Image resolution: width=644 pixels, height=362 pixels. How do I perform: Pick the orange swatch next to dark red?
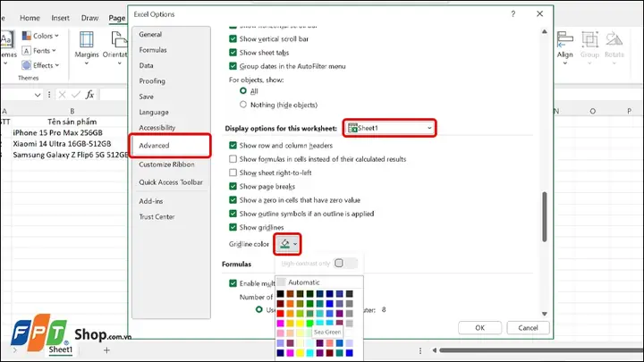[x=291, y=304]
